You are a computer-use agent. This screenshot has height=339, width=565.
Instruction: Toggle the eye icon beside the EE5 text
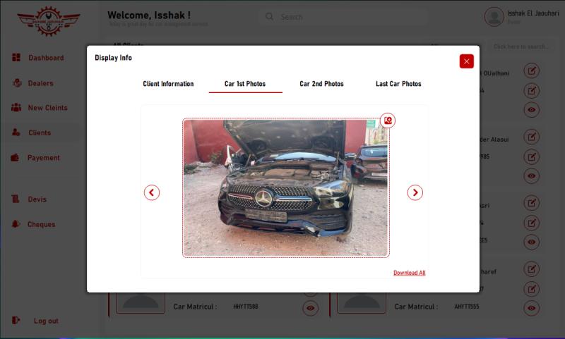coord(532,242)
